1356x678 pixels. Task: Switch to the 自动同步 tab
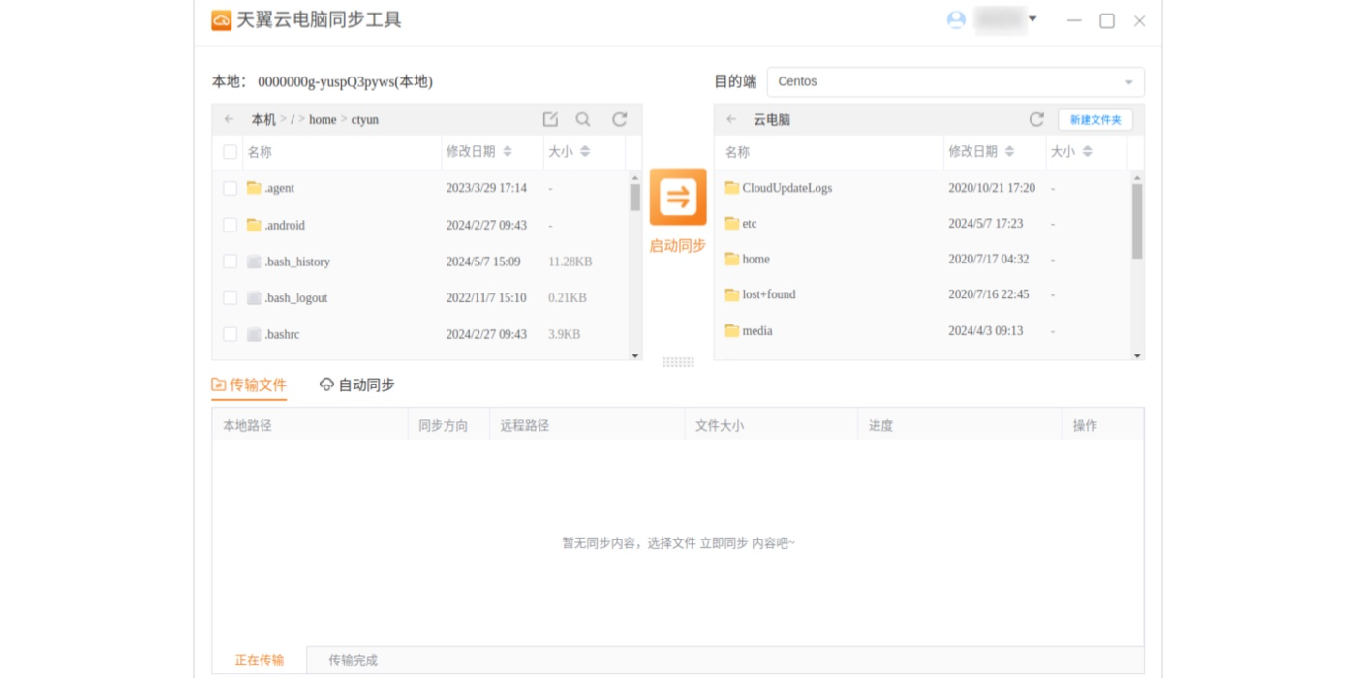(356, 385)
